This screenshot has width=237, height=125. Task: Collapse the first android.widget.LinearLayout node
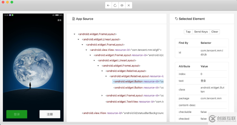click(x=78, y=39)
